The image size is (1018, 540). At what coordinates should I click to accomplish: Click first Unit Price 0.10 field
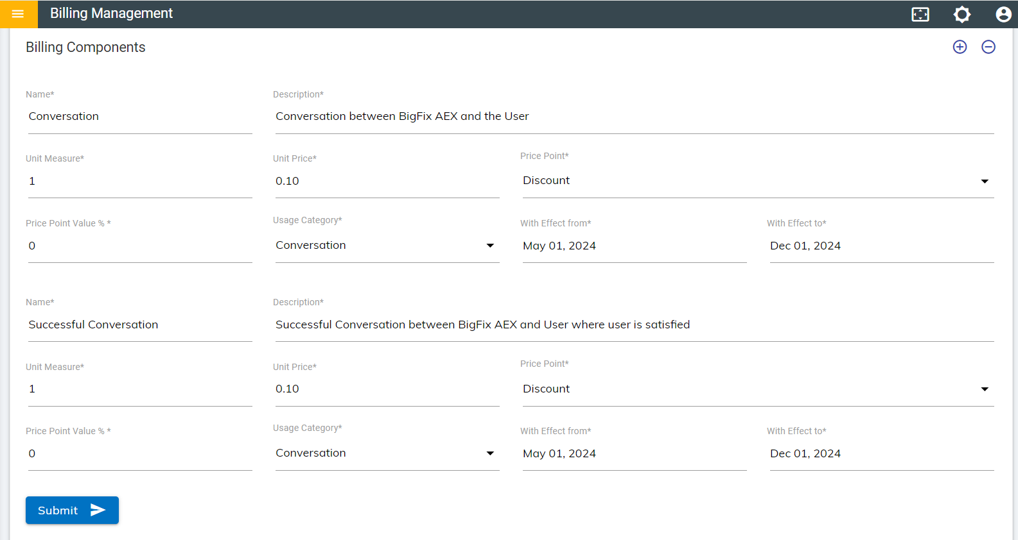[x=387, y=181]
